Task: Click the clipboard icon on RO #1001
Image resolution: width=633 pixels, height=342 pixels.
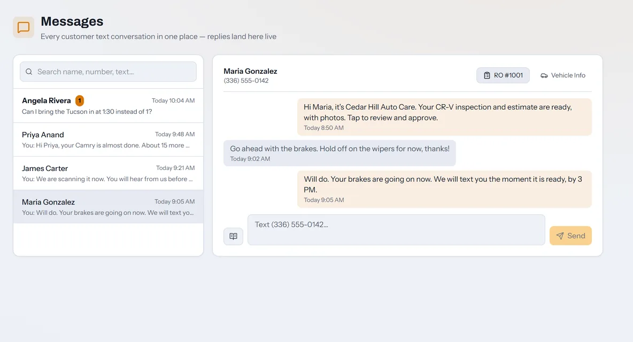Action: point(487,75)
